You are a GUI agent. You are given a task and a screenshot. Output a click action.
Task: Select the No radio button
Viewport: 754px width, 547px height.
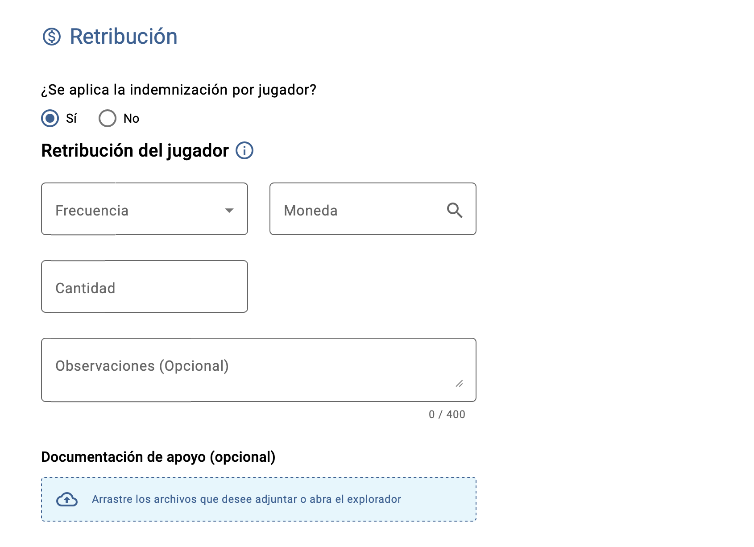(108, 118)
